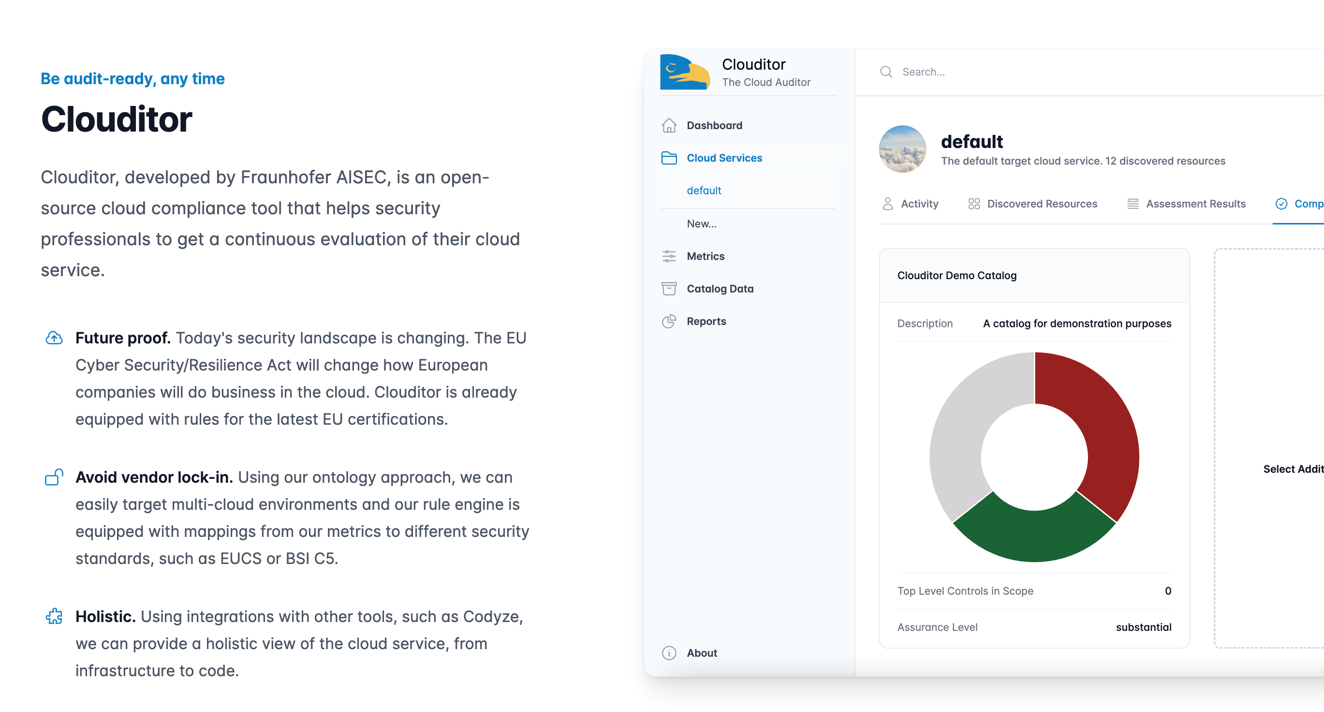Click the vendor lock-in unlock icon
This screenshot has height=712, width=1324.
pyautogui.click(x=54, y=477)
